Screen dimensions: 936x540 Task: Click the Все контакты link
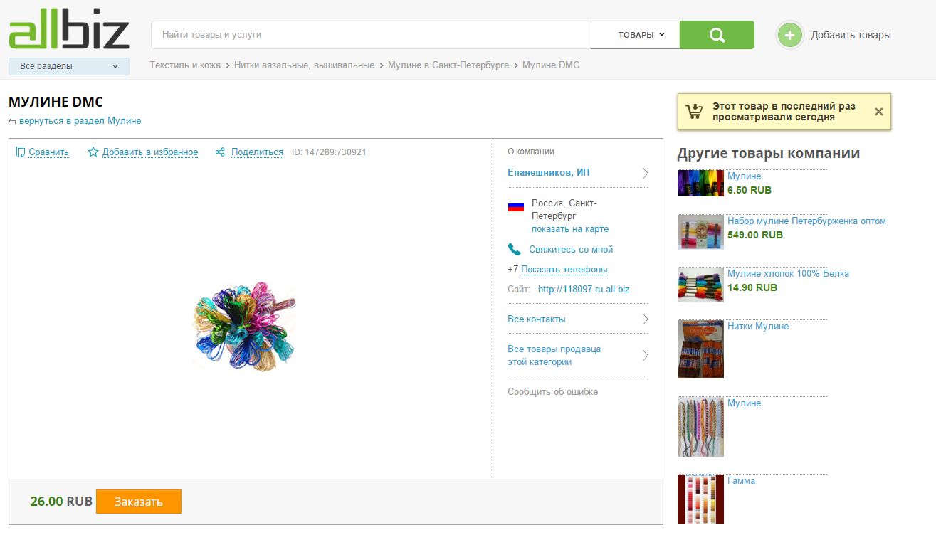tap(537, 319)
